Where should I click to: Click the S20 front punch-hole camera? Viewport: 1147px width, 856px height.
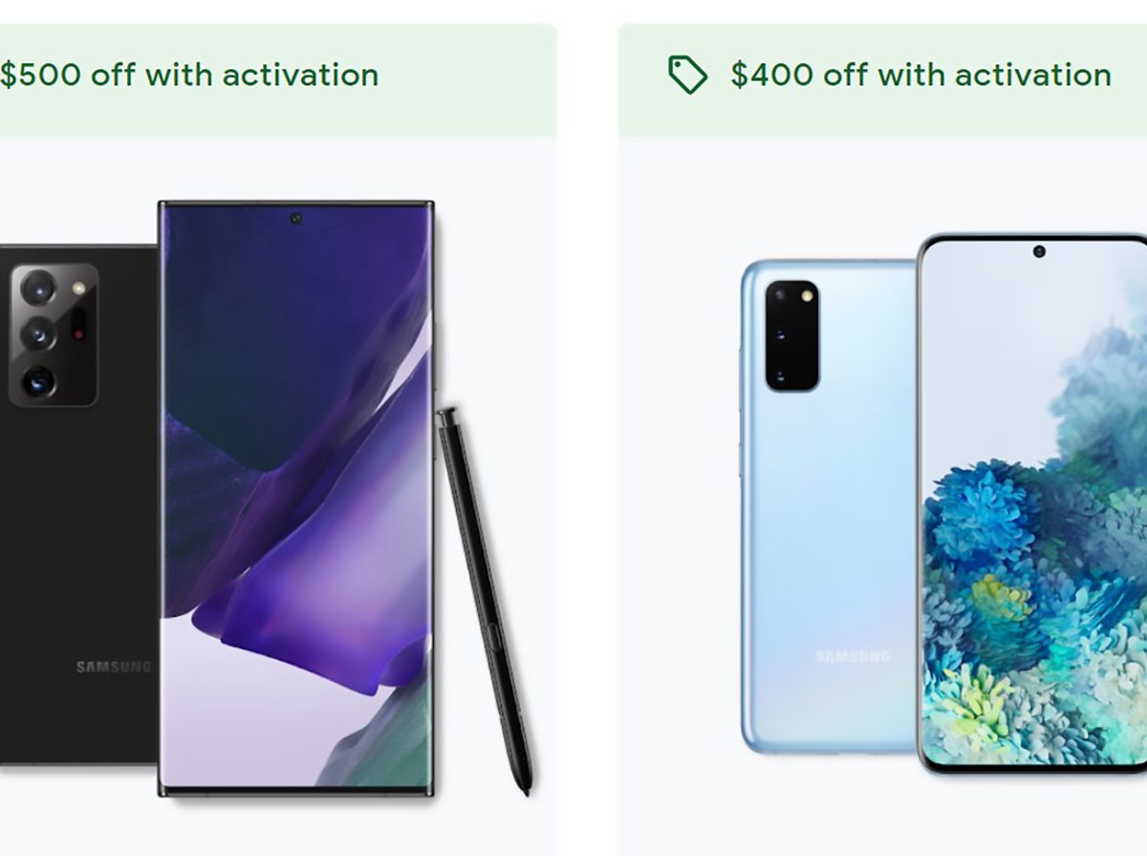1039,252
